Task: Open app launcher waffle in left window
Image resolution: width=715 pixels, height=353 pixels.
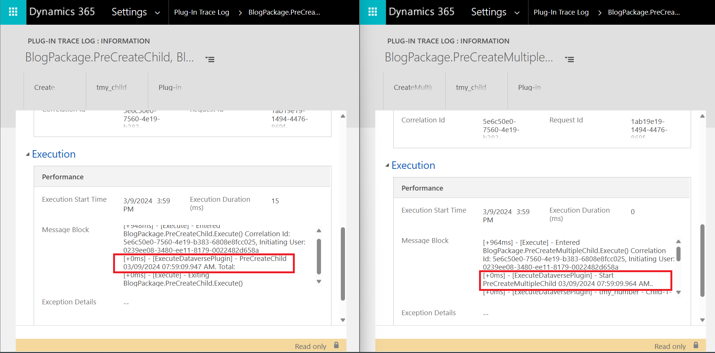Action: point(13,12)
